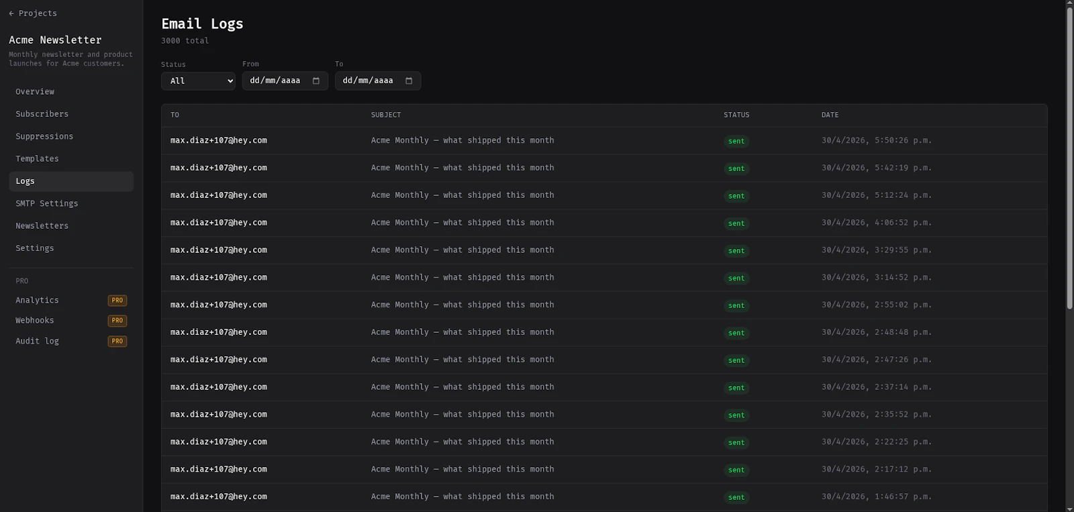The width and height of the screenshot is (1074, 512).
Task: Click the sent badge on the 3:14:52 row
Action: [x=736, y=278]
